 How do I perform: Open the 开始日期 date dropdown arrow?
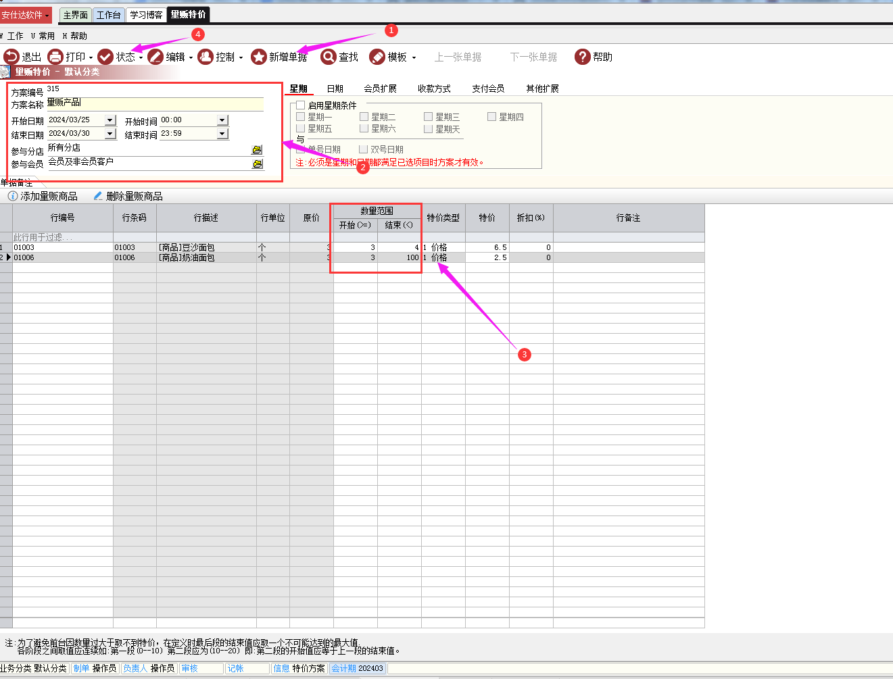click(x=111, y=120)
